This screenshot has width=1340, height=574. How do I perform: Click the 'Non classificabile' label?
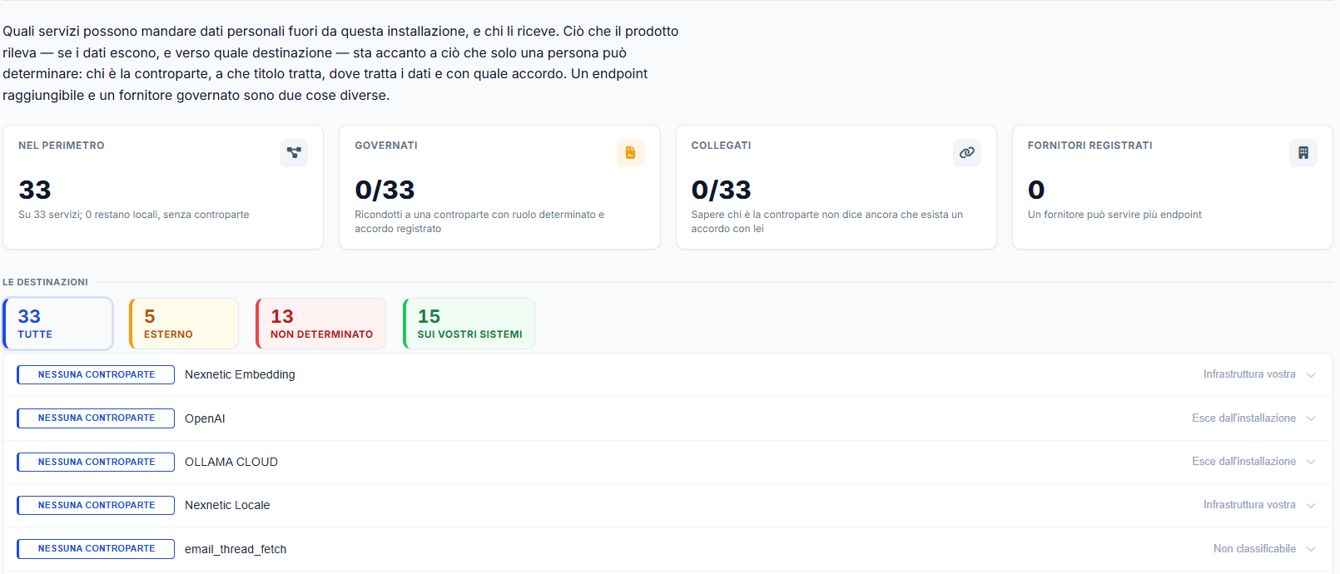pos(1254,548)
